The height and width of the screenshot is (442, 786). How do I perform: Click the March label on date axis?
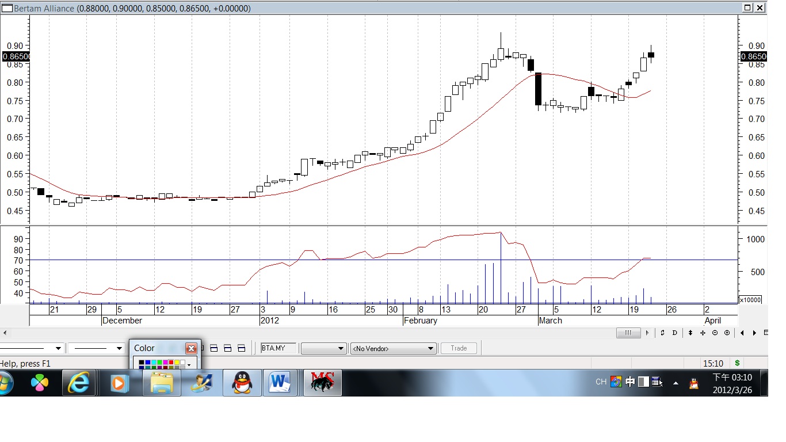[550, 321]
